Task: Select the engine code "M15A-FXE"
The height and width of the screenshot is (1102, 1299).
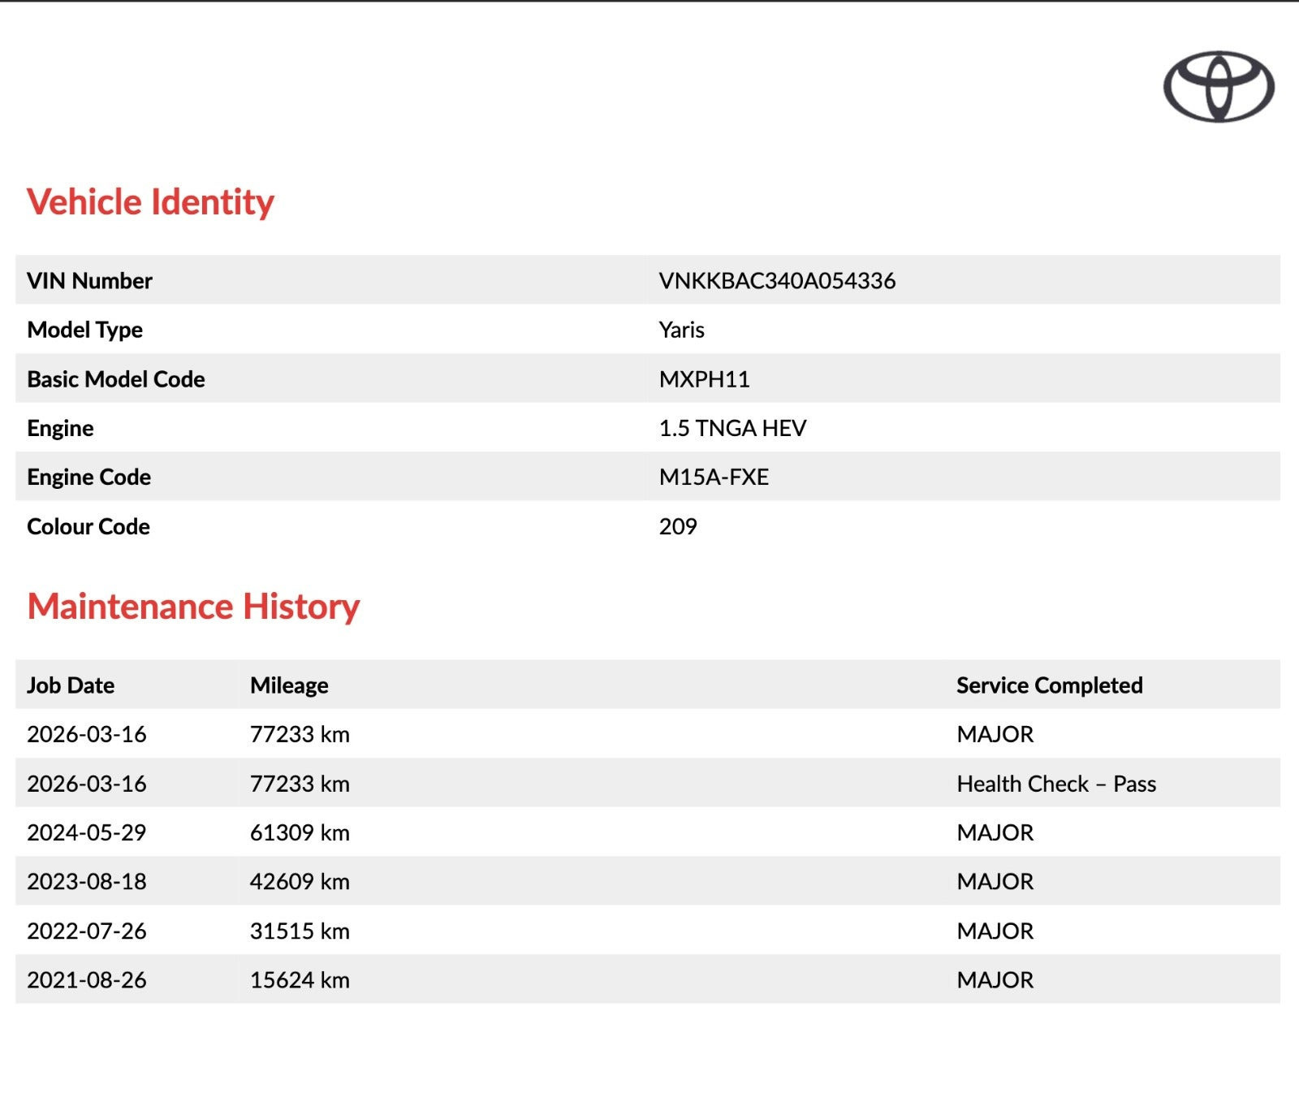Action: 714,478
